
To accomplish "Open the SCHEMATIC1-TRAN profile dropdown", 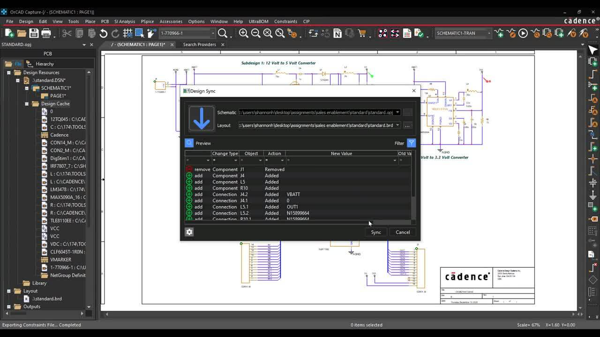I will coord(489,33).
